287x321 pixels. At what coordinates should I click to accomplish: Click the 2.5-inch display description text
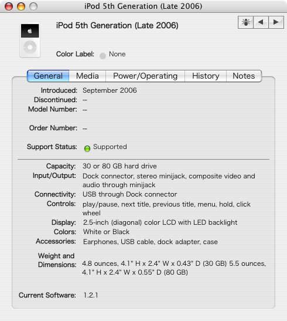(x=160, y=222)
